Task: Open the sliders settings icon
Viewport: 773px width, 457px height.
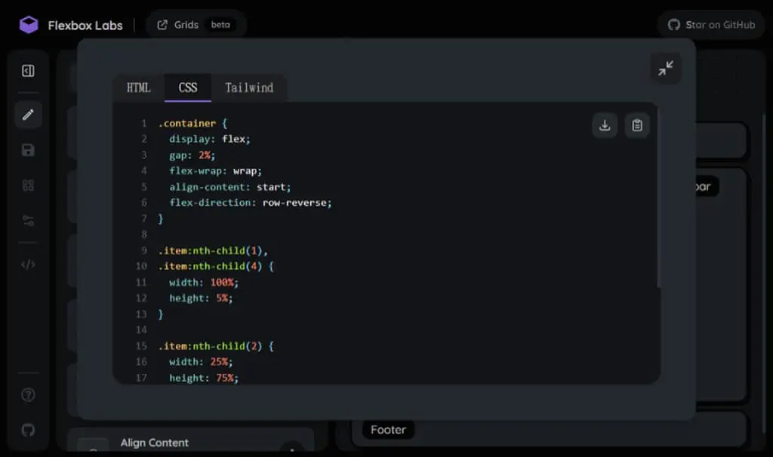Action: (28, 221)
